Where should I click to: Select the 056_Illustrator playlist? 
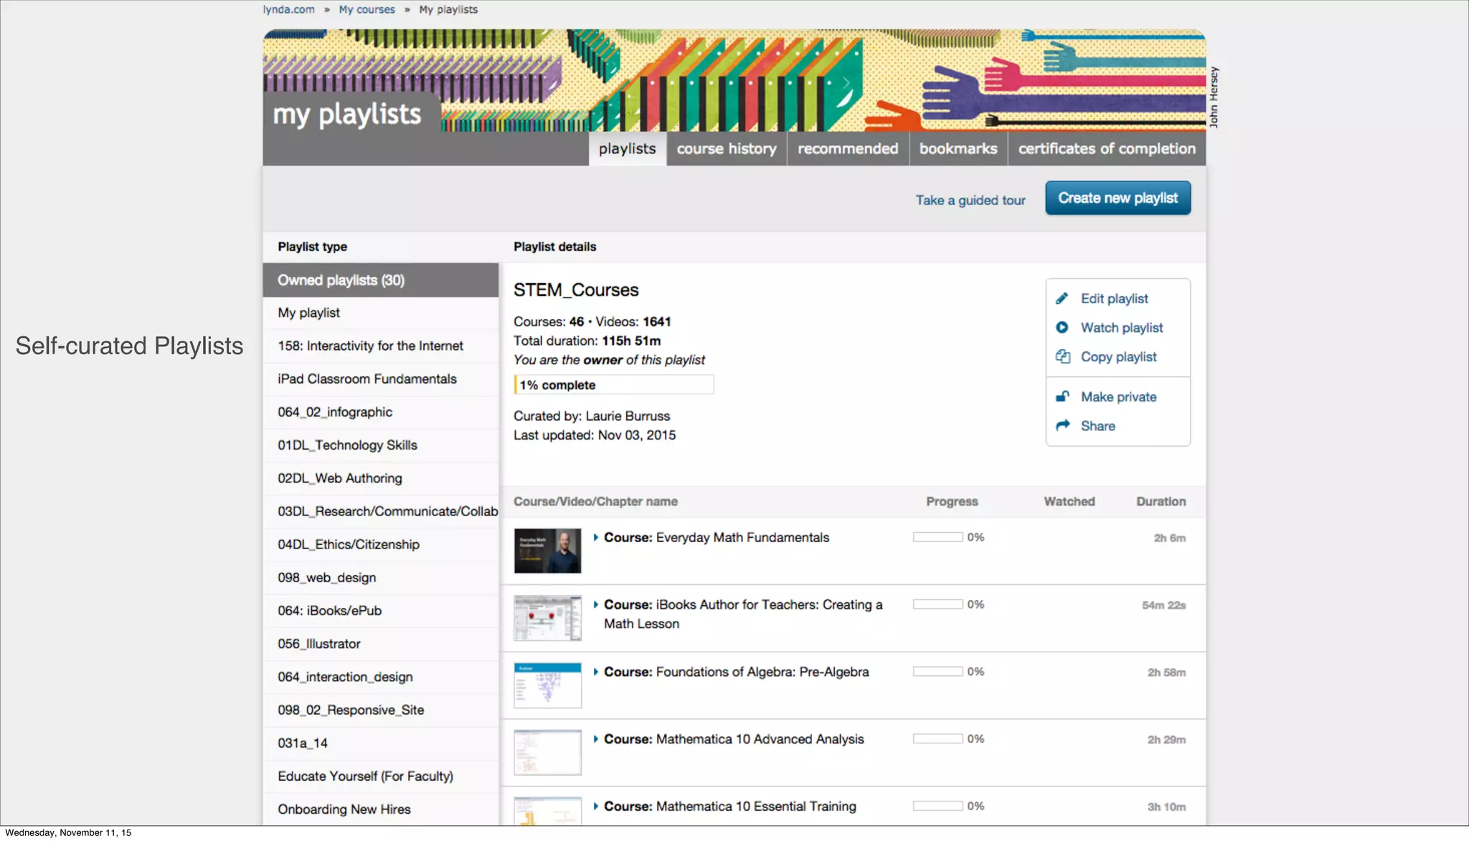tap(319, 644)
